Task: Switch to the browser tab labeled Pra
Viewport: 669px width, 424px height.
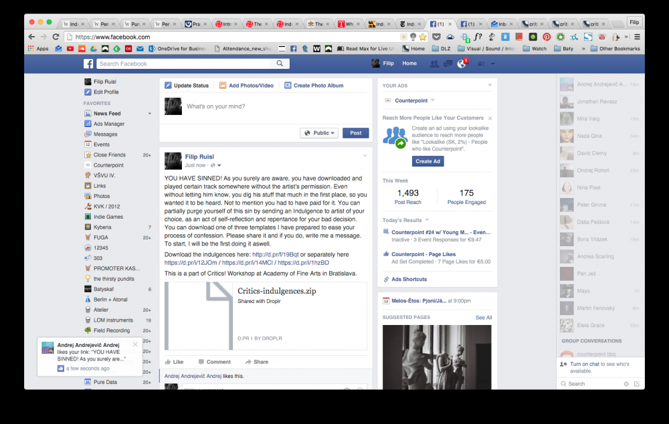Action: pyautogui.click(x=196, y=24)
